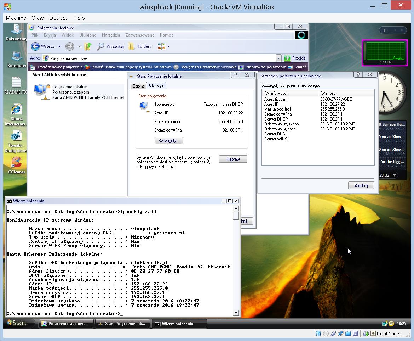Select the Komputer desktop icon
414x341 pixels.
(x=16, y=60)
